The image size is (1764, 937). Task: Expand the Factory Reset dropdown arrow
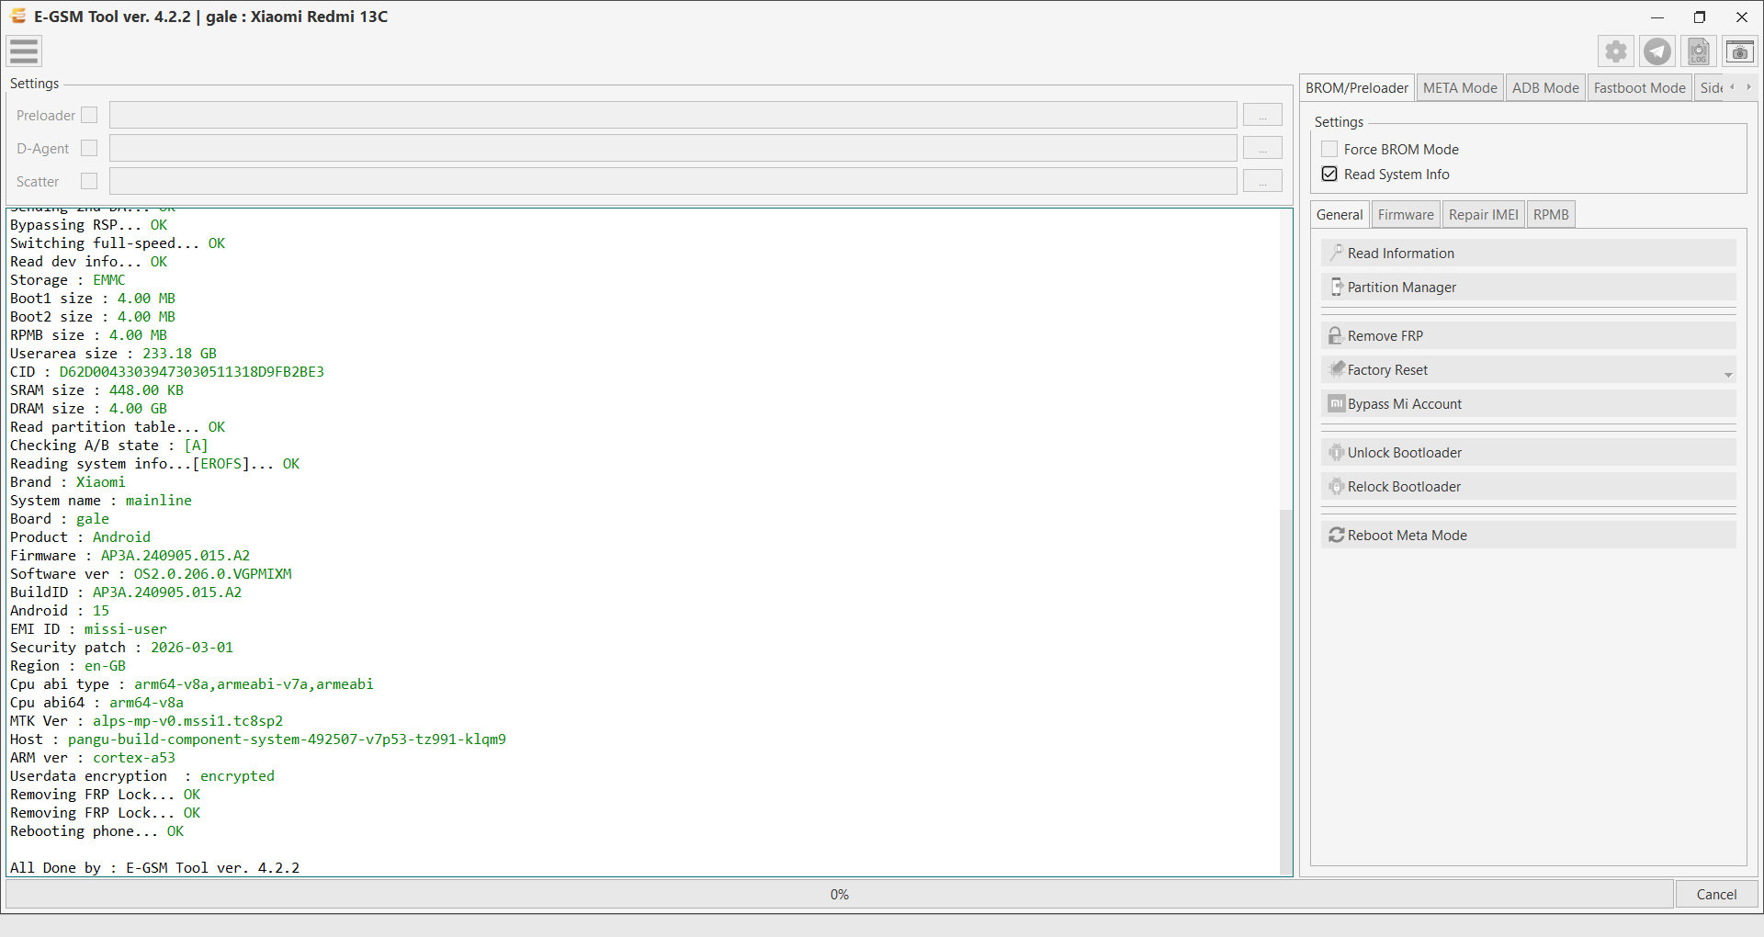click(1728, 374)
